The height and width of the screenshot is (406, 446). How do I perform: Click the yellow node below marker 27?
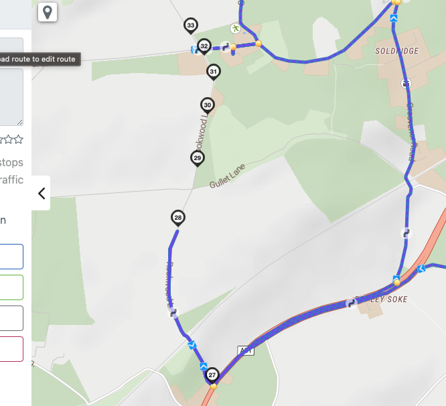click(x=214, y=387)
